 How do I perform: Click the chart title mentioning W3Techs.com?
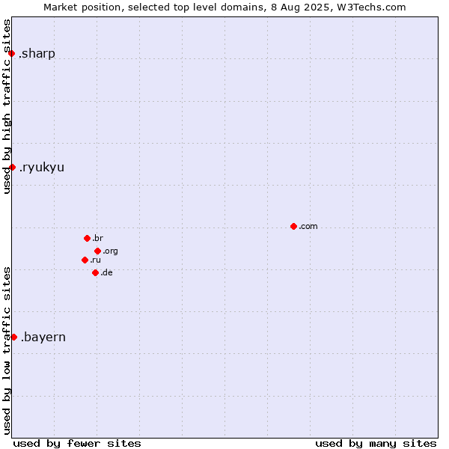coord(224,7)
